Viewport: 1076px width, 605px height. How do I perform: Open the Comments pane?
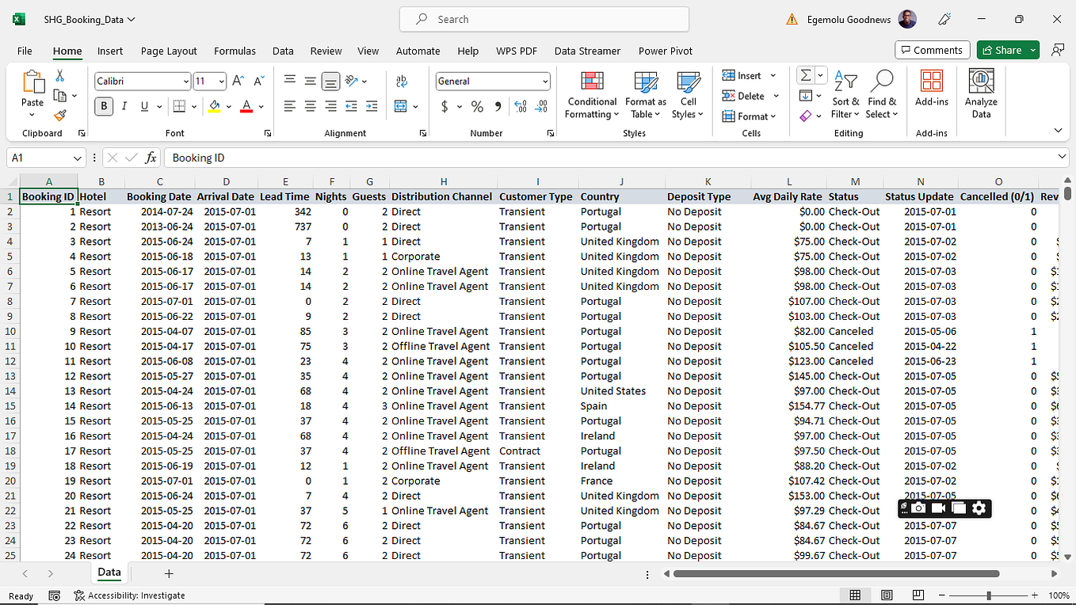(932, 49)
